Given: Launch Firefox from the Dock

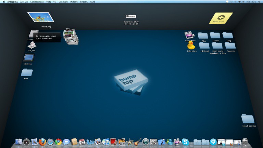Looking at the screenshot, I should [x=42, y=142].
